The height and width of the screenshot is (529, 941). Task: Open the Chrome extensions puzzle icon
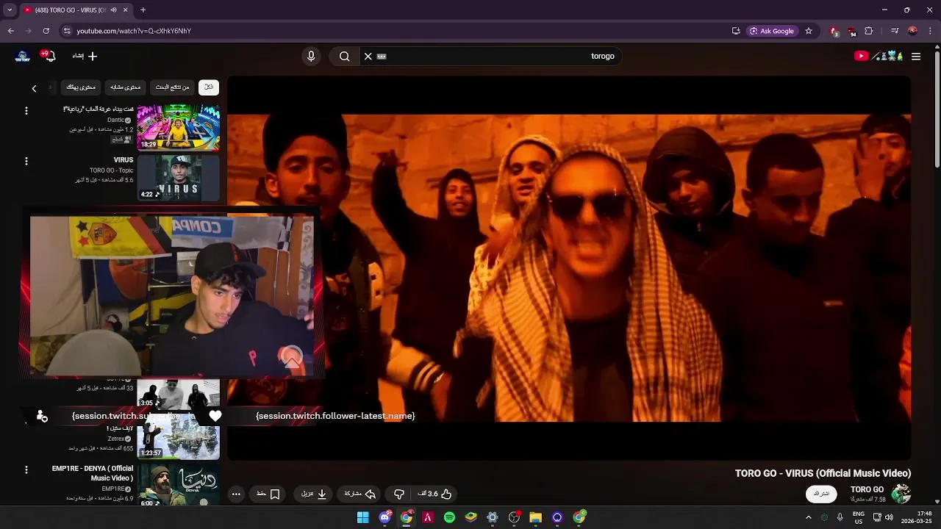(x=869, y=31)
